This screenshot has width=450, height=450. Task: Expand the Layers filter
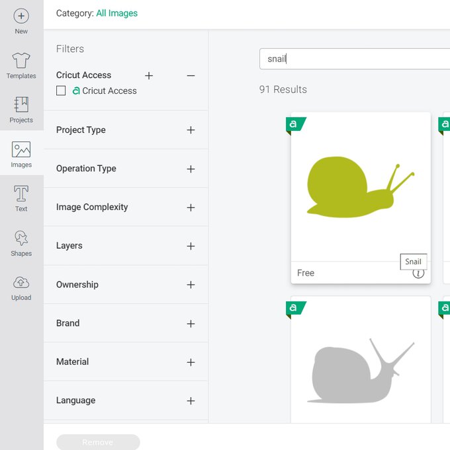pos(191,246)
